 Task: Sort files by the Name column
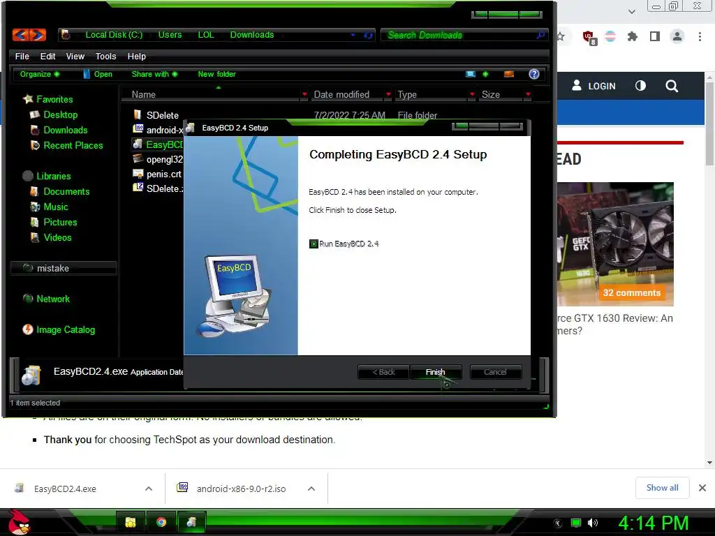coord(144,94)
